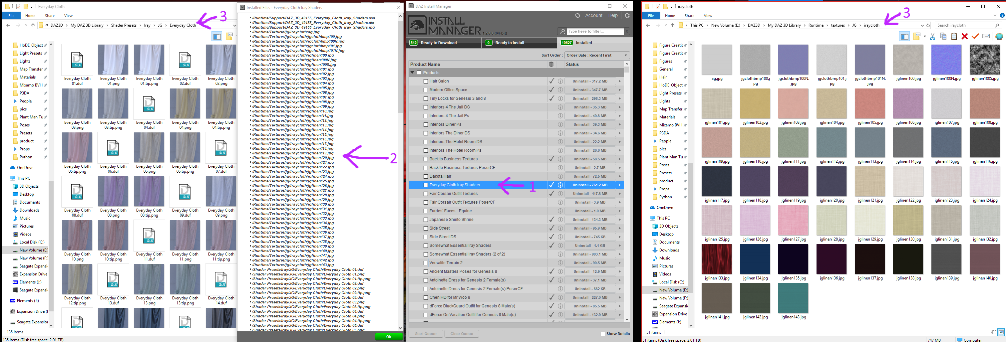This screenshot has width=1006, height=342.
Task: Toggle the preview pane icon in iraycloth window
Action: tap(904, 36)
